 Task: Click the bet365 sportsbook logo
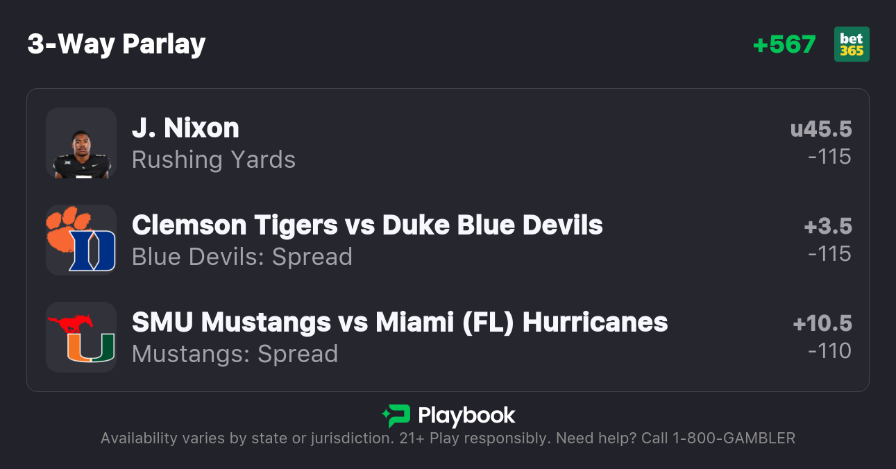point(852,44)
